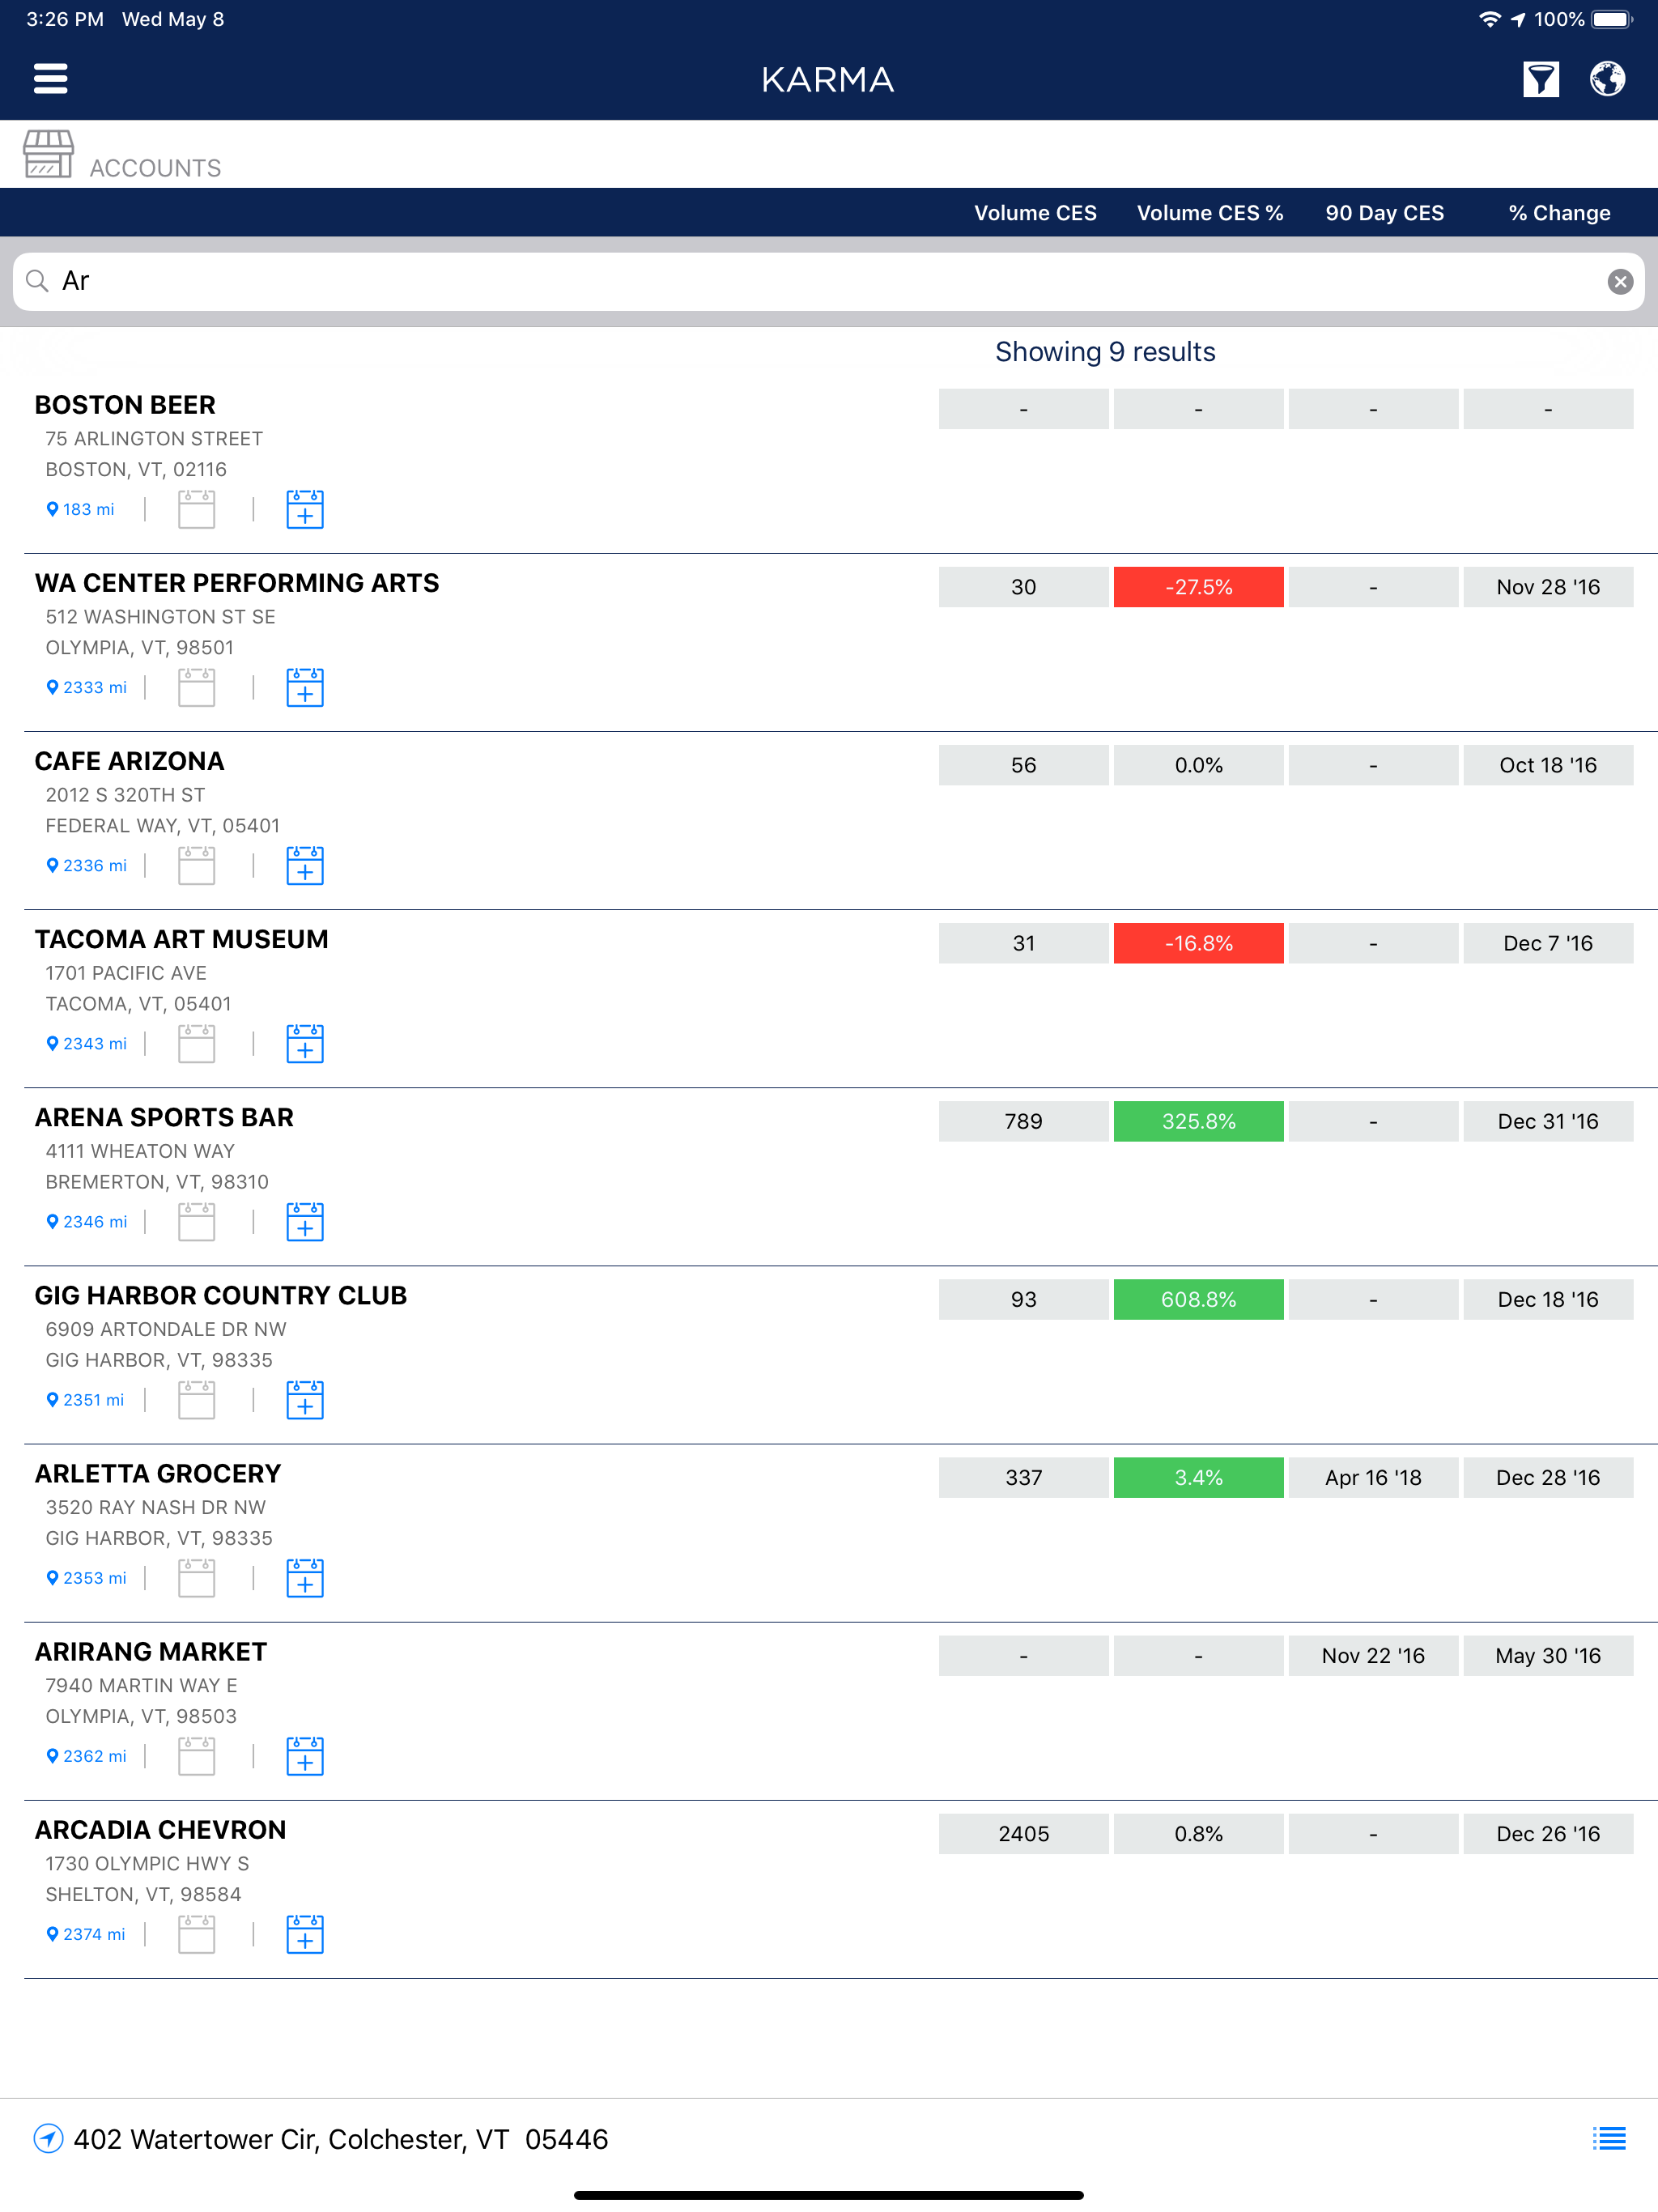Add calendar event for Arena Sports Bar
The width and height of the screenshot is (1658, 2212).
(x=305, y=1221)
